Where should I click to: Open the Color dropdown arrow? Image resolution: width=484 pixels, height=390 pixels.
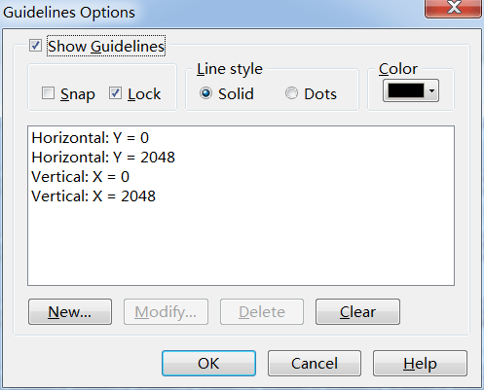(431, 90)
